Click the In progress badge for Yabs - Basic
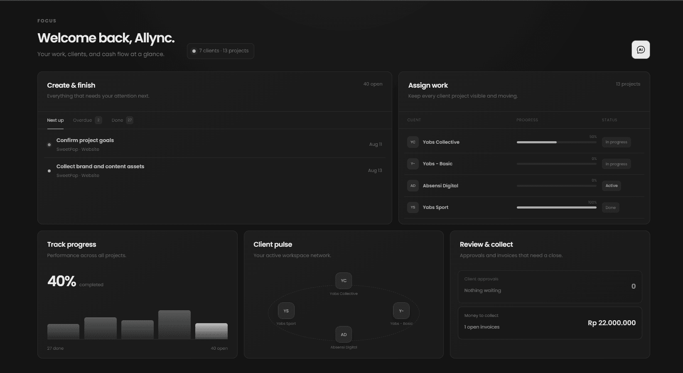Screen dimensions: 683x373 tap(616, 164)
